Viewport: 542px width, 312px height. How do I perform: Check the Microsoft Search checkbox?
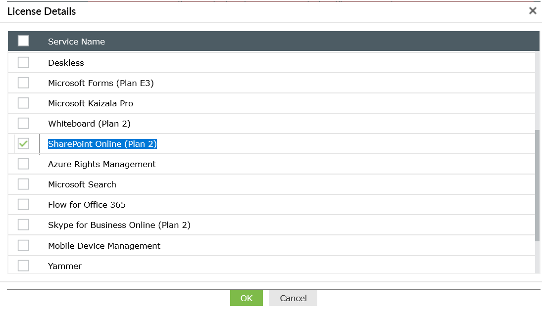23,184
